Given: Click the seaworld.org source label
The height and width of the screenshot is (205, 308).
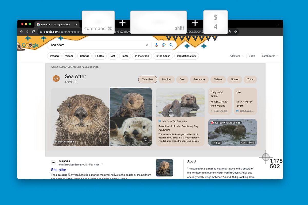Looking at the screenshot, I should tap(220, 111).
